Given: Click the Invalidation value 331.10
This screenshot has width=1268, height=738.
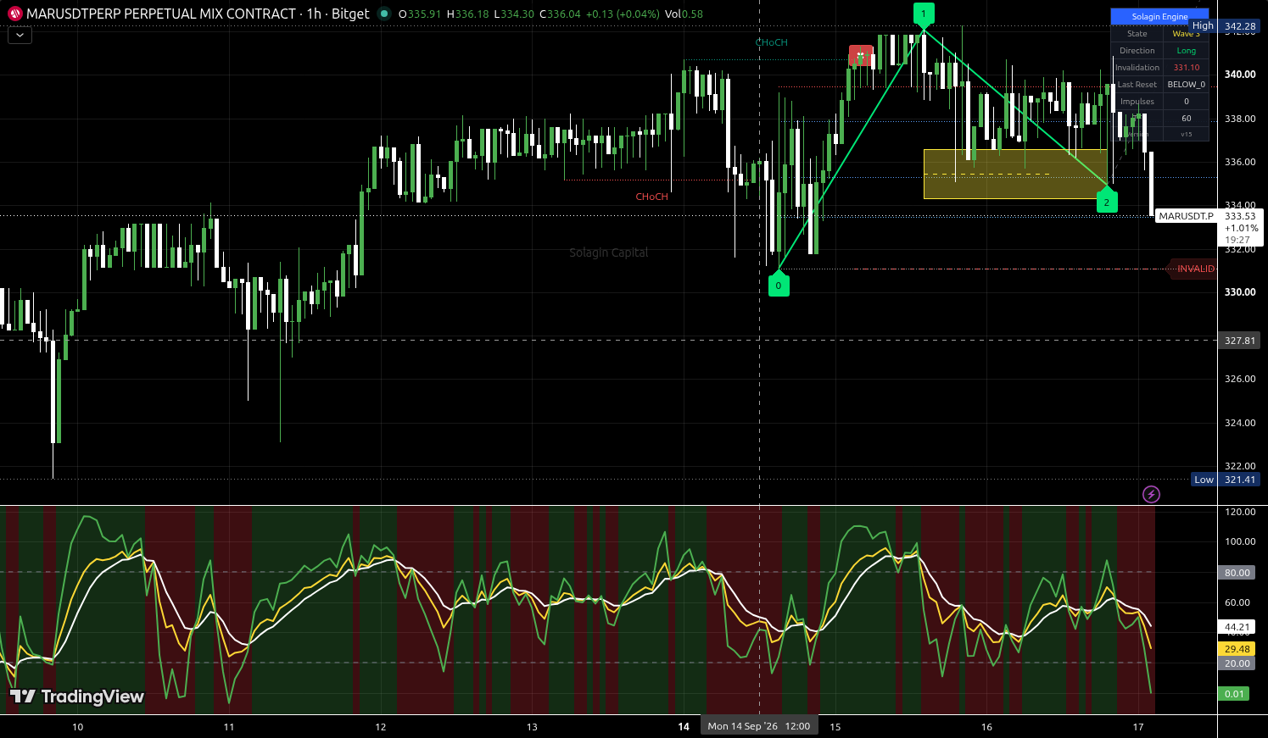Looking at the screenshot, I should [1187, 68].
